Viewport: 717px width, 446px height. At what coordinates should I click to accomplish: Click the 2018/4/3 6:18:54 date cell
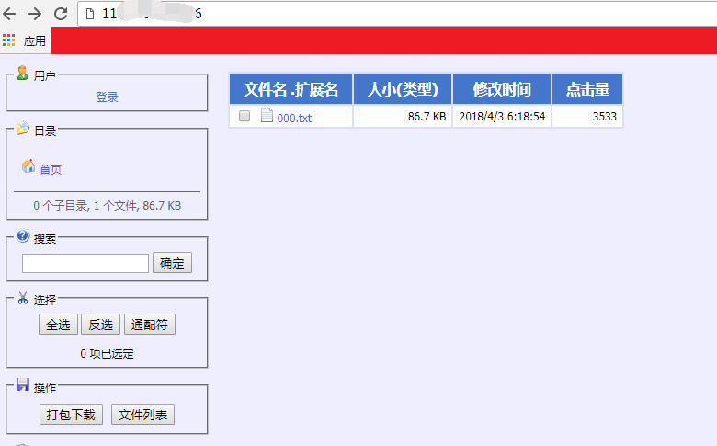click(x=502, y=116)
